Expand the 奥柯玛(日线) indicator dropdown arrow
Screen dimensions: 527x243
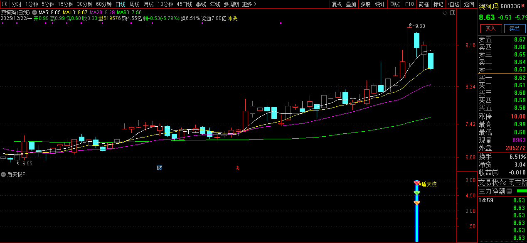pyautogui.click(x=34, y=12)
